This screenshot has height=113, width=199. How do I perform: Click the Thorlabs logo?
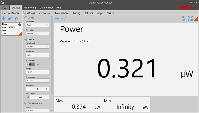(x=188, y=7)
